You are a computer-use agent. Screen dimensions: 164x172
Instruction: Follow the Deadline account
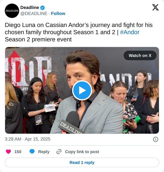tap(58, 13)
